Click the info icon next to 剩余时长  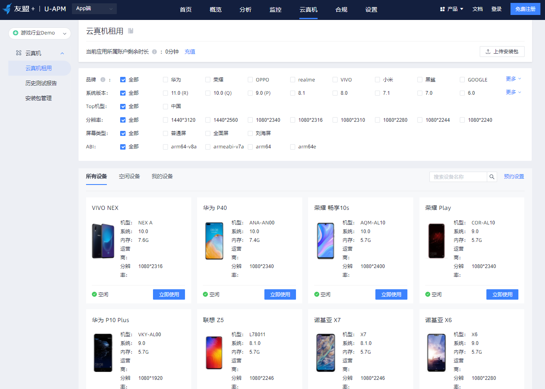click(x=155, y=52)
